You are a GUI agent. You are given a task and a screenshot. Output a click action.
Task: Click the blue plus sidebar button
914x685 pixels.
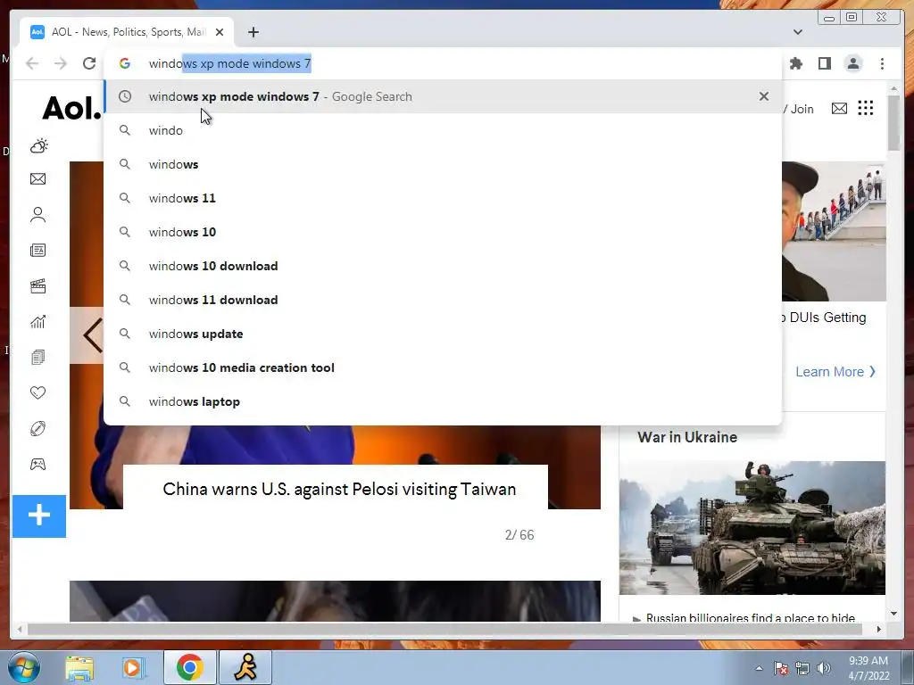tap(39, 516)
